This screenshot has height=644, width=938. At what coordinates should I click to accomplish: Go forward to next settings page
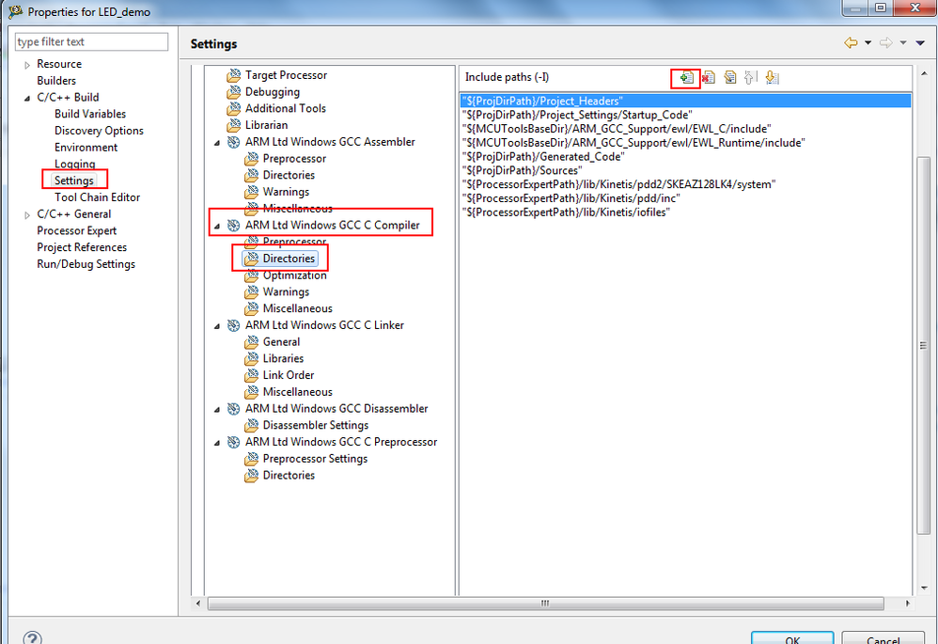[886, 43]
